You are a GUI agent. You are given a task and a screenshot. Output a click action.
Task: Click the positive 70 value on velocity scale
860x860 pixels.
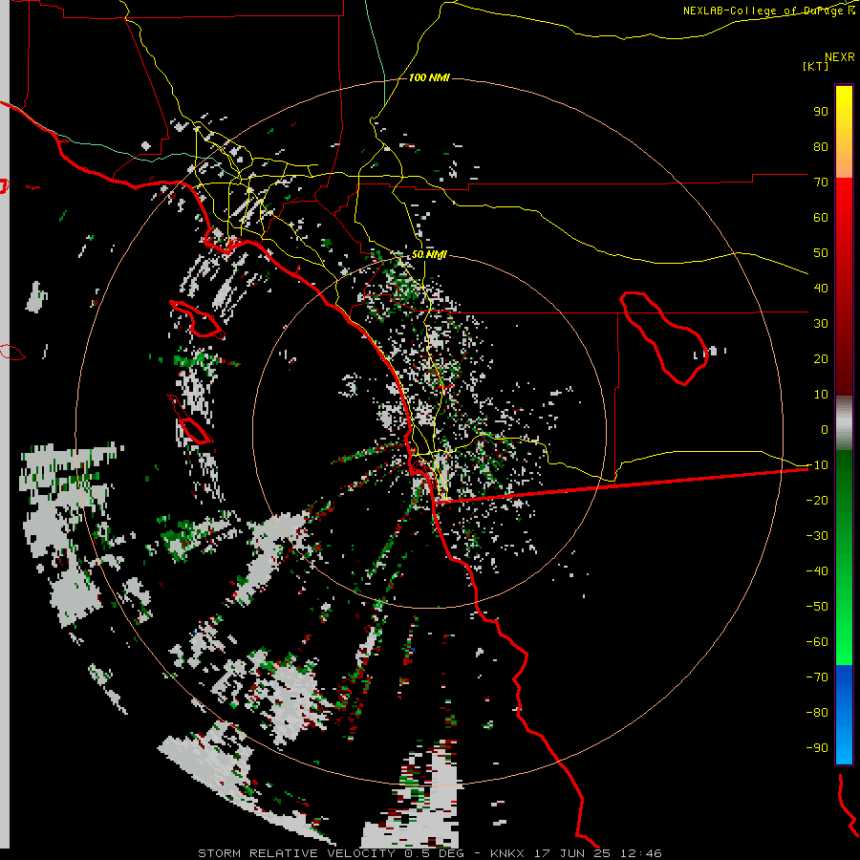click(x=821, y=183)
